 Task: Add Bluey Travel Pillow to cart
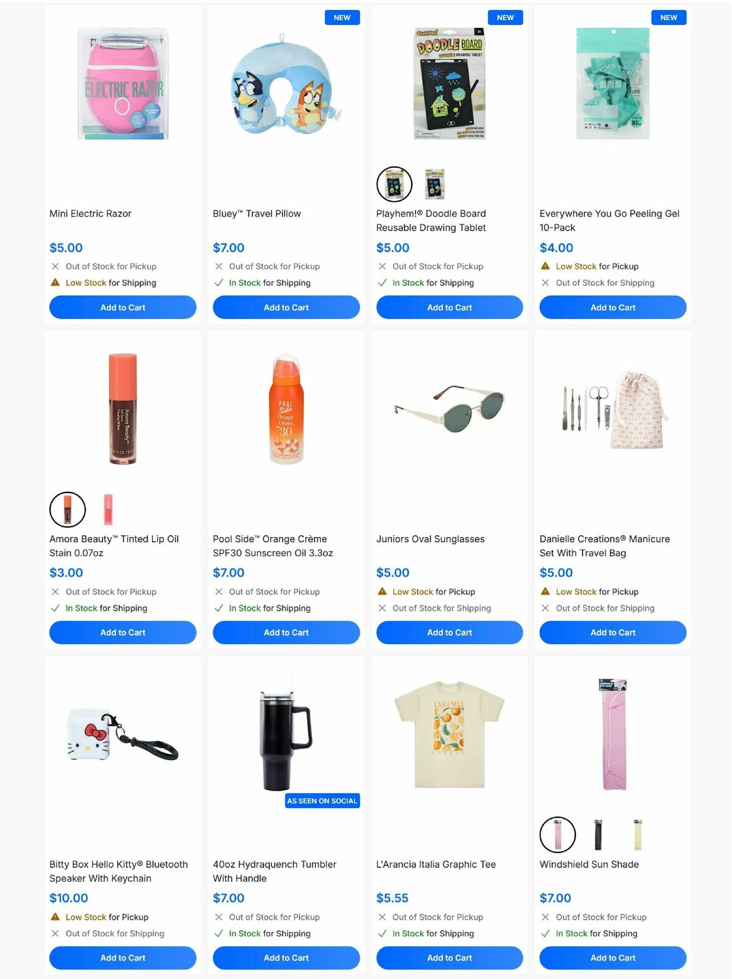[286, 307]
